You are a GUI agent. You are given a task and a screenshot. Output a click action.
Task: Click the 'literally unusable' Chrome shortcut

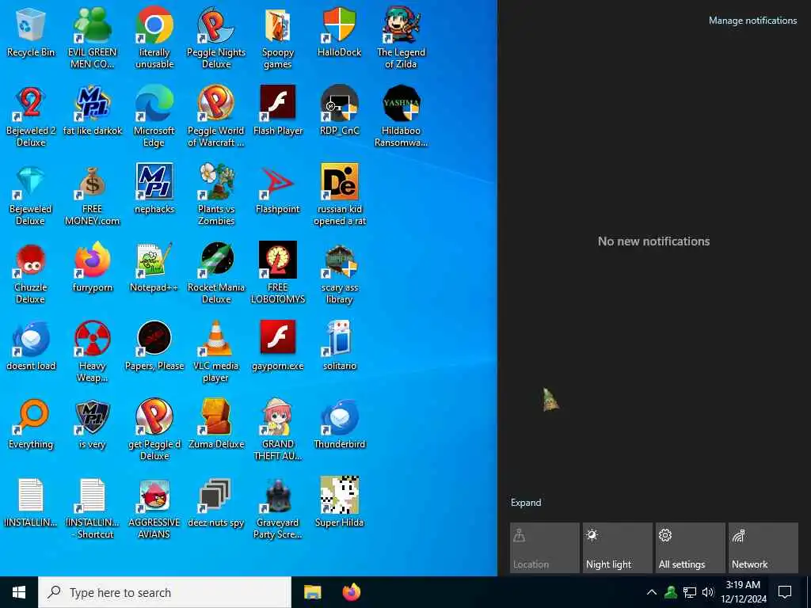pyautogui.click(x=154, y=39)
